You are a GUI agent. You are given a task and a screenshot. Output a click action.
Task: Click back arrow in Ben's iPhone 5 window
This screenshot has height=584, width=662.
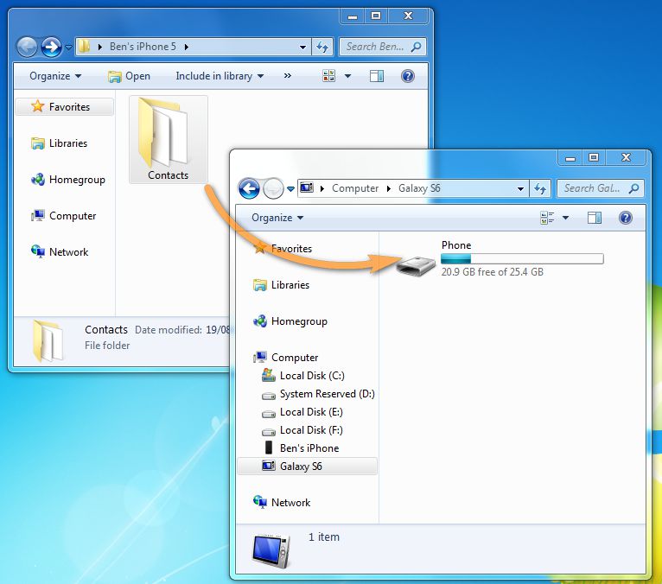[27, 47]
